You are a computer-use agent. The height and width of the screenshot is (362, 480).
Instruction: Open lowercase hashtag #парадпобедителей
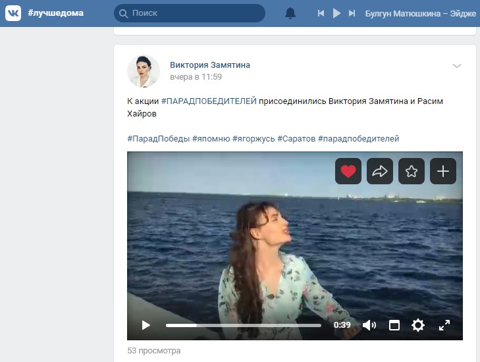click(x=358, y=139)
